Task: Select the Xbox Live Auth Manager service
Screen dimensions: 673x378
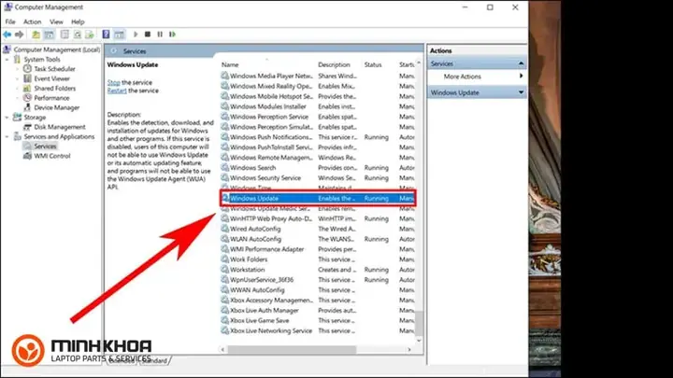Action: (x=318, y=310)
